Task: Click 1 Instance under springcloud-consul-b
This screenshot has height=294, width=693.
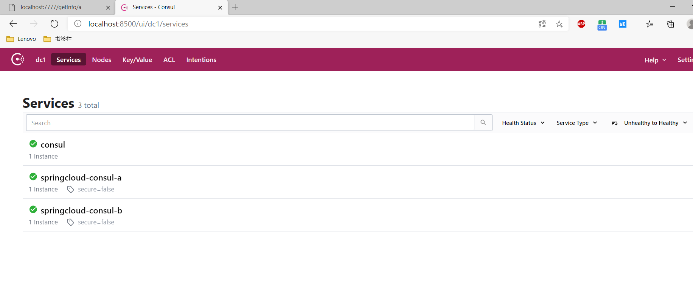Action: [x=44, y=222]
